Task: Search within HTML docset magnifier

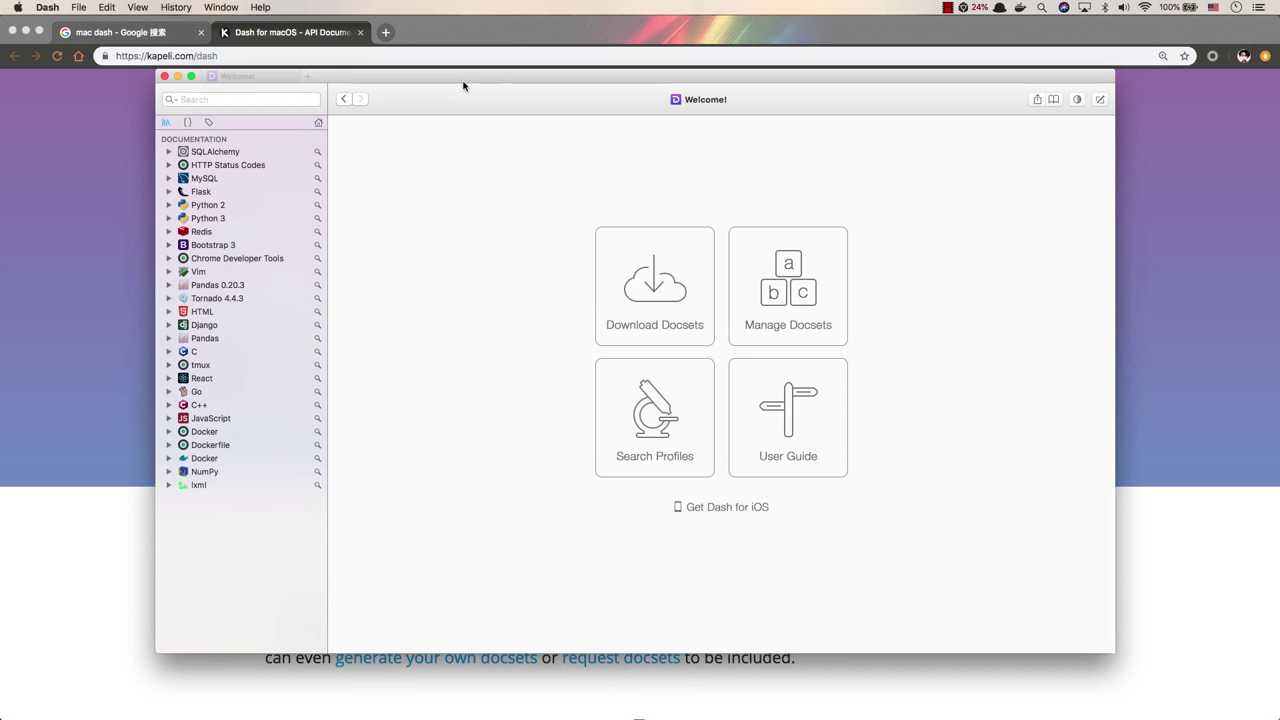Action: pos(318,312)
